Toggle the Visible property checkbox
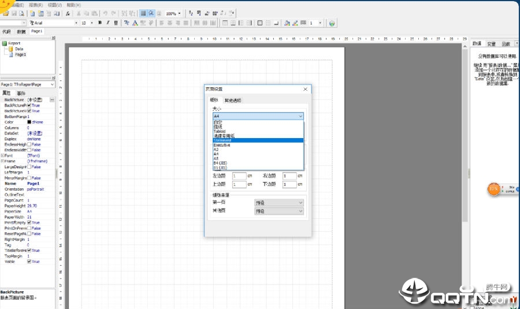This screenshot has height=309, width=520. (29, 262)
